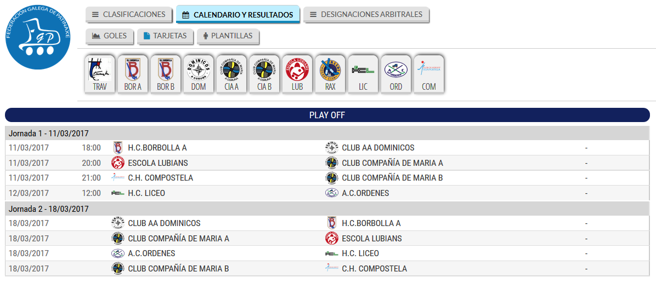This screenshot has height=289, width=656.
Task: Open ESCOLA LUBIANS in Jornada 1 match
Action: [158, 163]
